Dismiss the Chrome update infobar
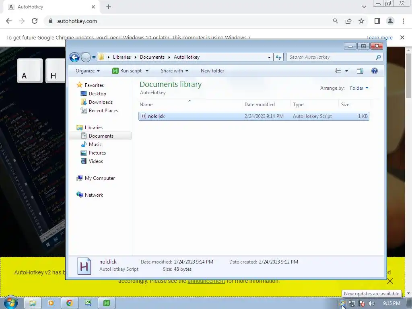This screenshot has height=309, width=412. pyautogui.click(x=402, y=37)
